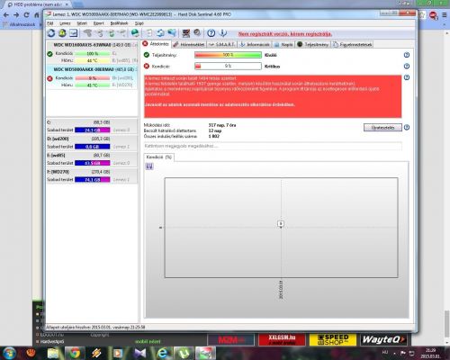This screenshot has width=450, height=360.
Task: Click the red extension icon in Chrome's toolbar
Action: tap(433, 15)
